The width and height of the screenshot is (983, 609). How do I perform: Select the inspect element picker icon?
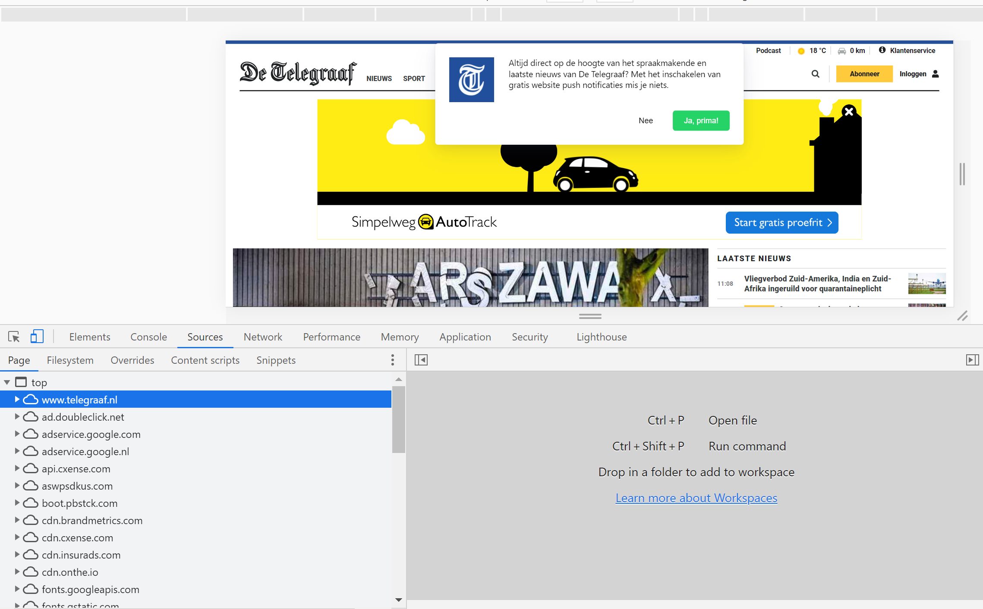14,337
